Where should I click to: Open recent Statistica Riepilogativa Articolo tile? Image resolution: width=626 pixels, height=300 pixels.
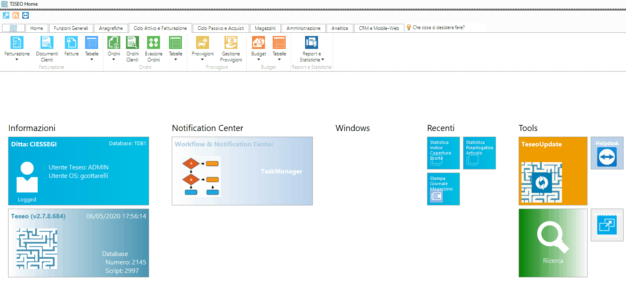(479, 153)
